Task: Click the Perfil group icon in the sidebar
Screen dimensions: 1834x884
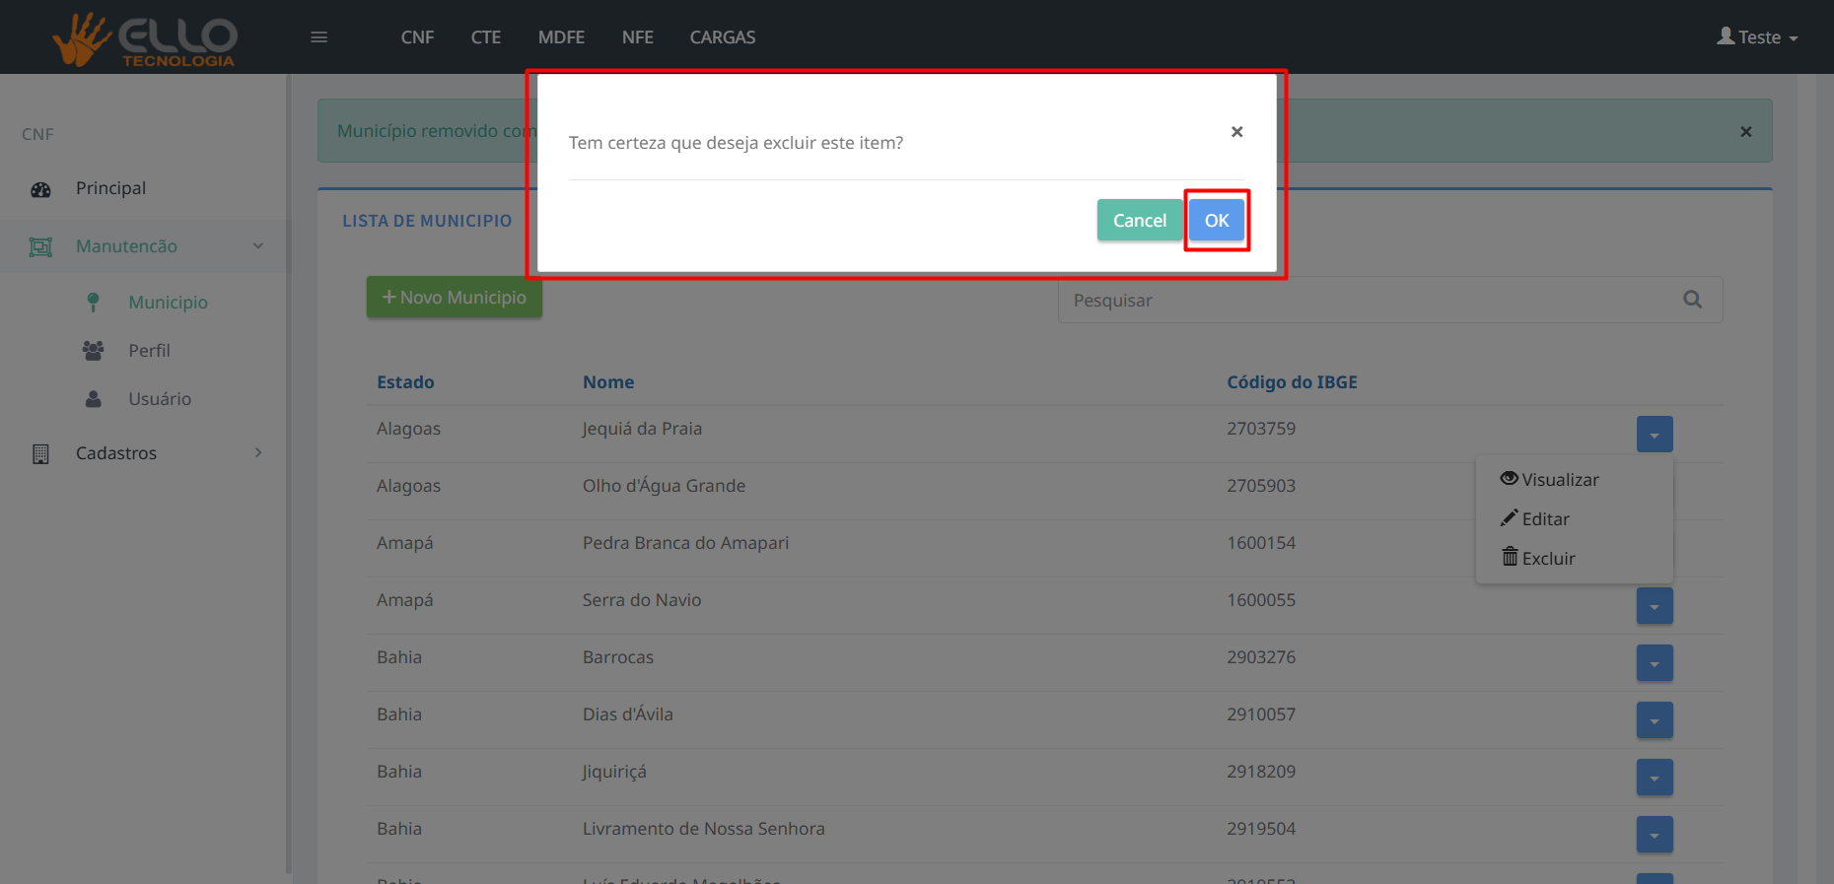Action: [x=93, y=351]
